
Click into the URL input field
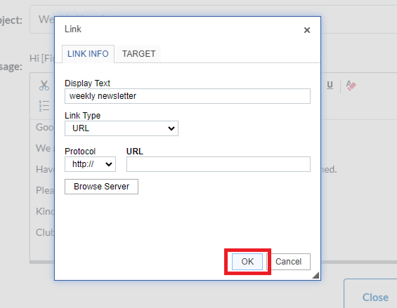click(219, 164)
